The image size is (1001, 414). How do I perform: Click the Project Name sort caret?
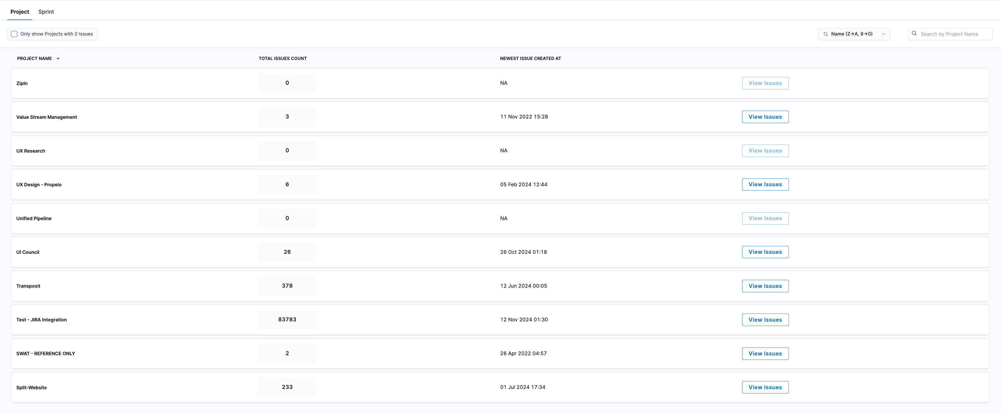point(58,59)
